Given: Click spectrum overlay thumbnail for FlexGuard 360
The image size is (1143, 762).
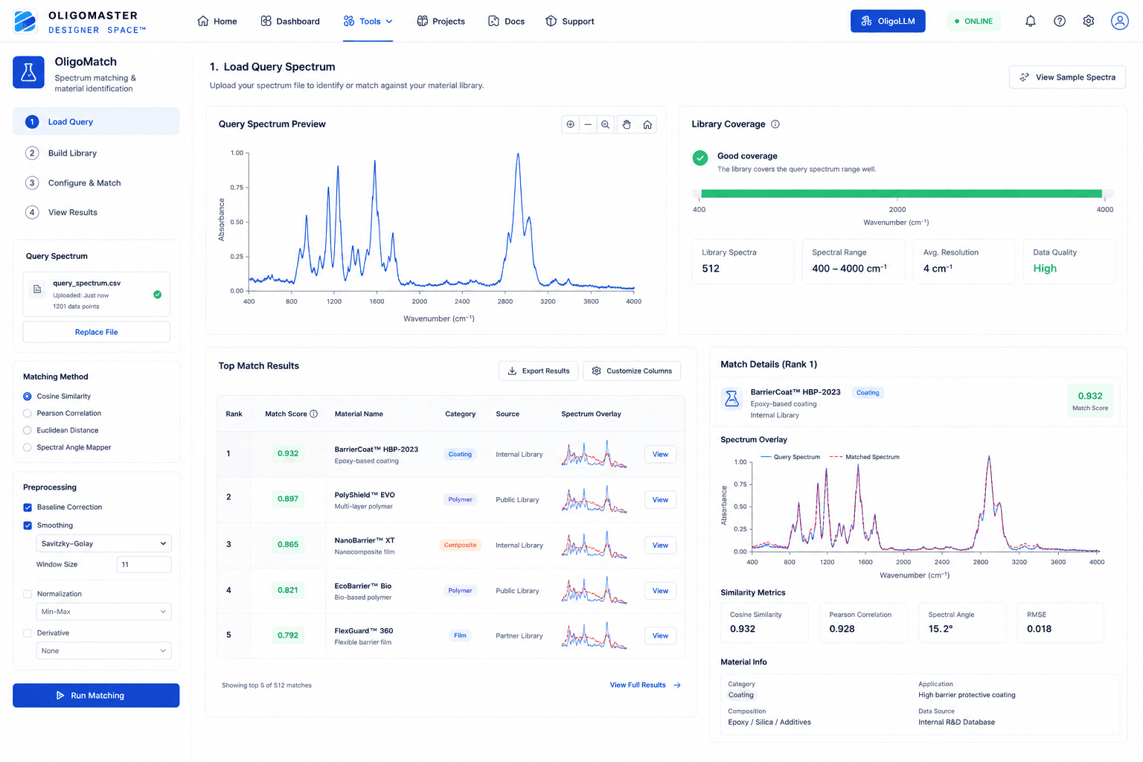Looking at the screenshot, I should [x=594, y=635].
